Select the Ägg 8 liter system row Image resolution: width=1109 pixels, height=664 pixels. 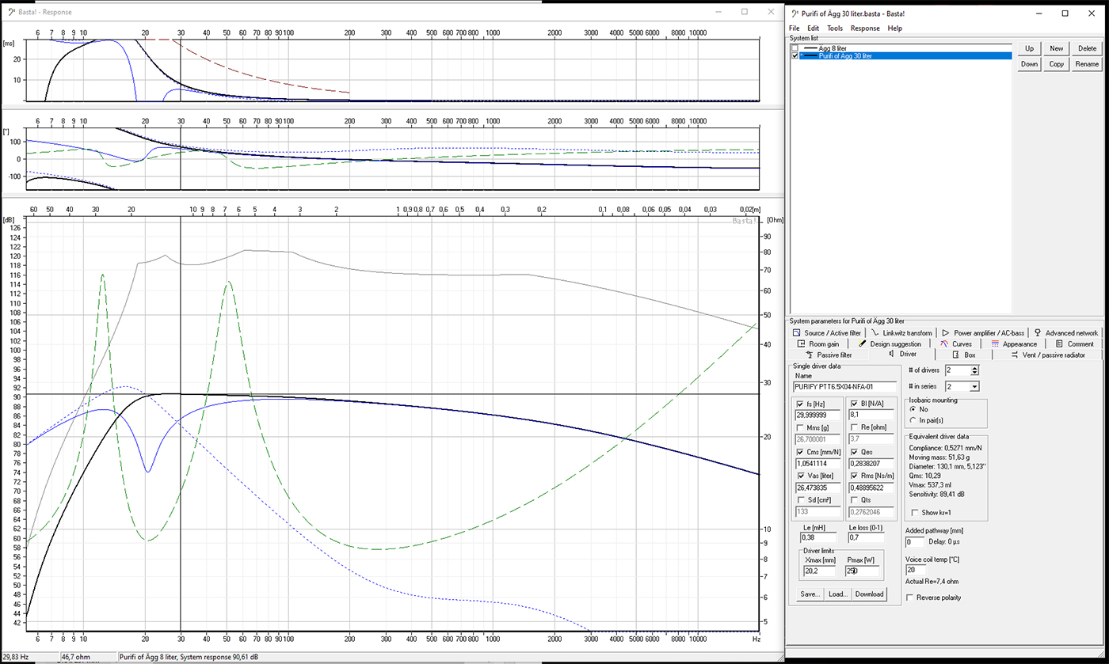coord(901,48)
